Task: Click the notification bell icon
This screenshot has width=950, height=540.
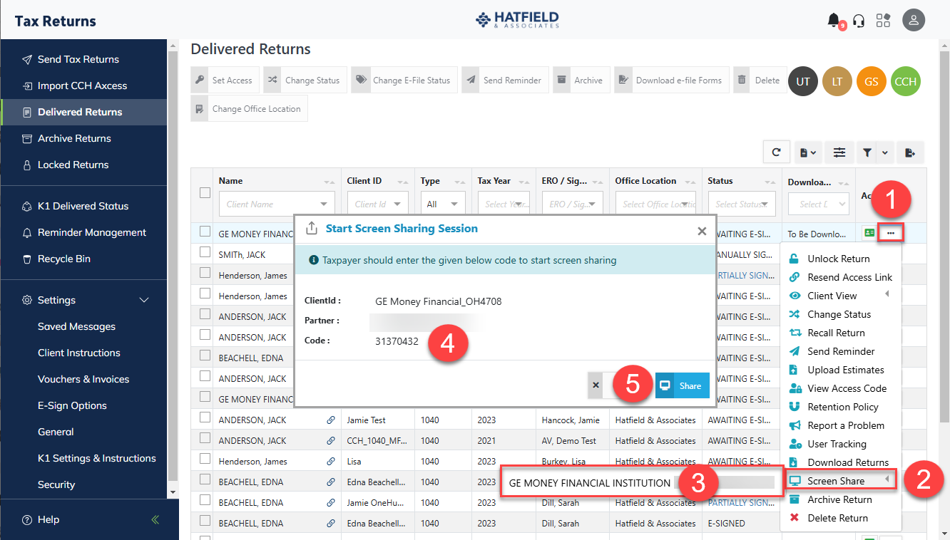Action: click(x=833, y=20)
